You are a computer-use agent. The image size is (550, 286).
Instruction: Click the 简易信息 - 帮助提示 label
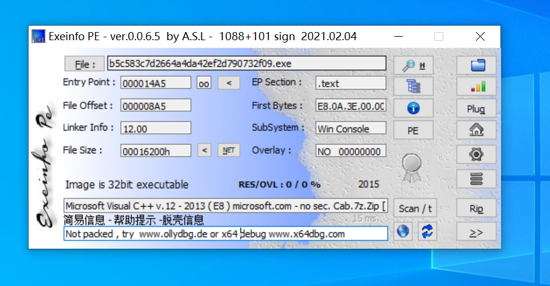click(x=134, y=220)
